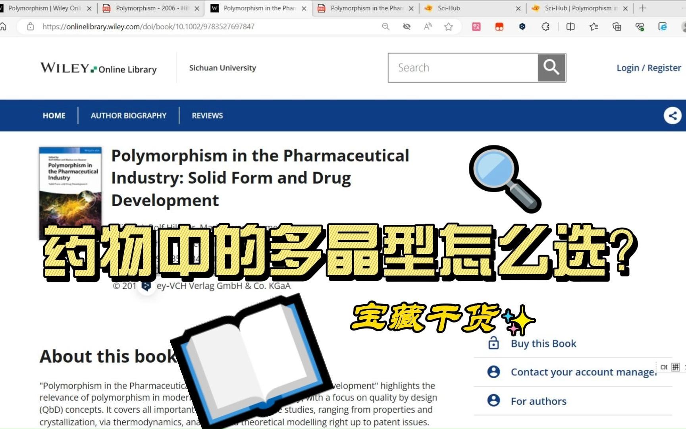Click the site lock icon beside the URL
The image size is (686, 429).
click(x=31, y=27)
